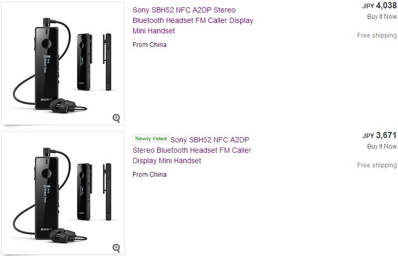Click Free shipping on the JPY 3,671 listing

point(377,165)
